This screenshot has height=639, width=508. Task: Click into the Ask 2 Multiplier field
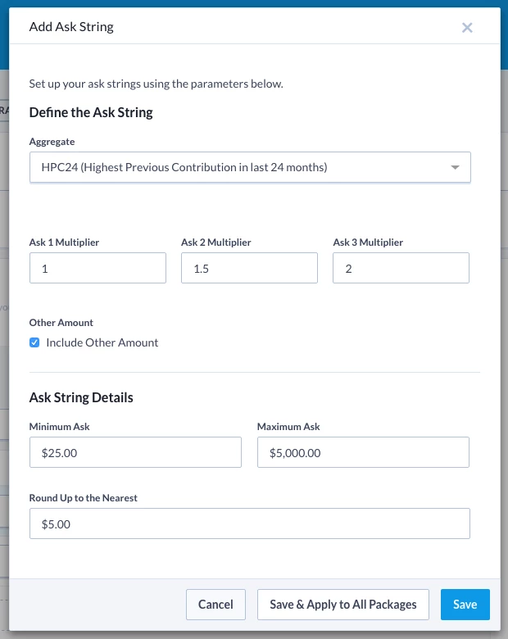(x=249, y=269)
